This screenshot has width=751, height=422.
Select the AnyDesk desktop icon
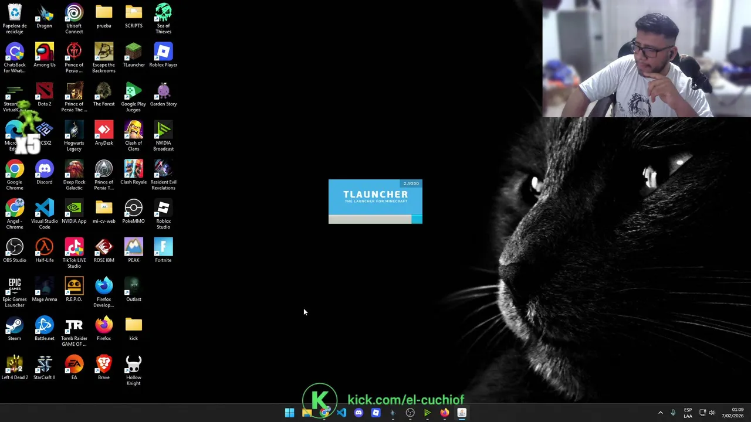(104, 134)
